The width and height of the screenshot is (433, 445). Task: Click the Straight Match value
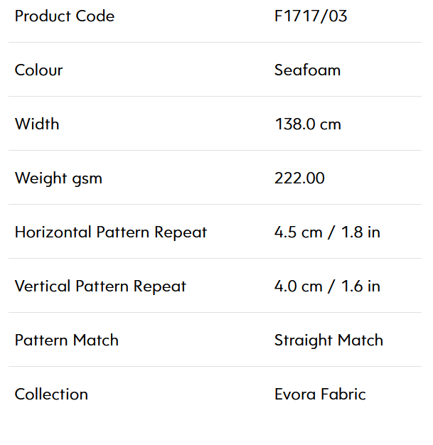click(x=328, y=341)
